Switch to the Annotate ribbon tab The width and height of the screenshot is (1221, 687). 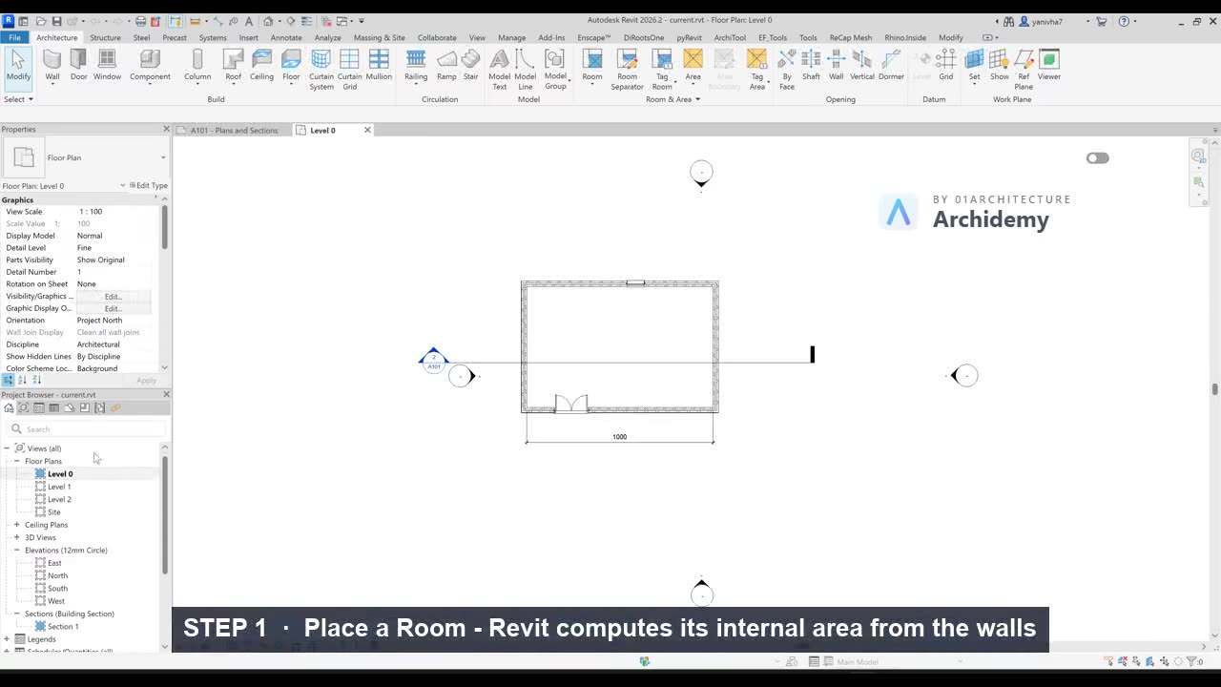click(286, 37)
